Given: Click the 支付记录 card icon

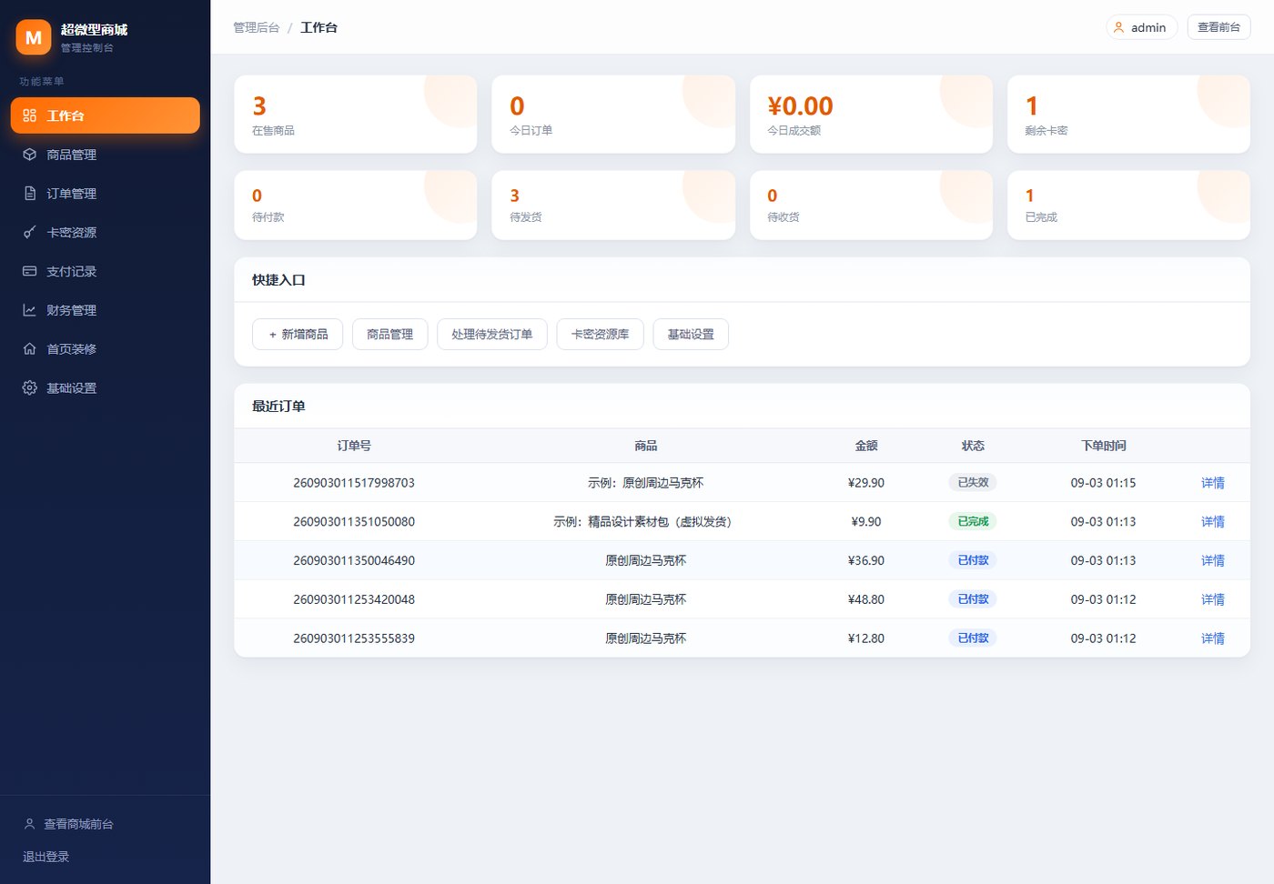Looking at the screenshot, I should [x=30, y=271].
